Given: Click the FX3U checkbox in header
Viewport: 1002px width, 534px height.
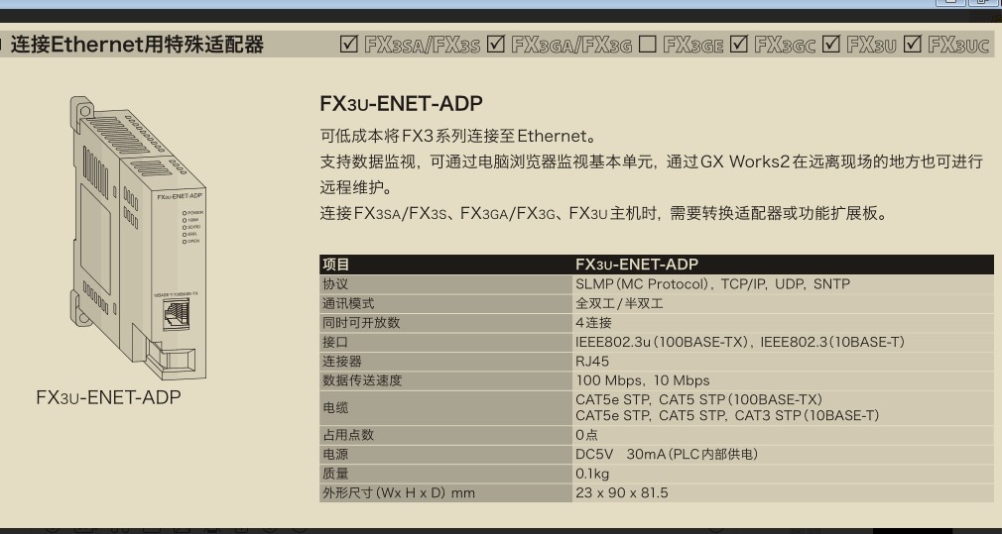Looking at the screenshot, I should pos(830,44).
